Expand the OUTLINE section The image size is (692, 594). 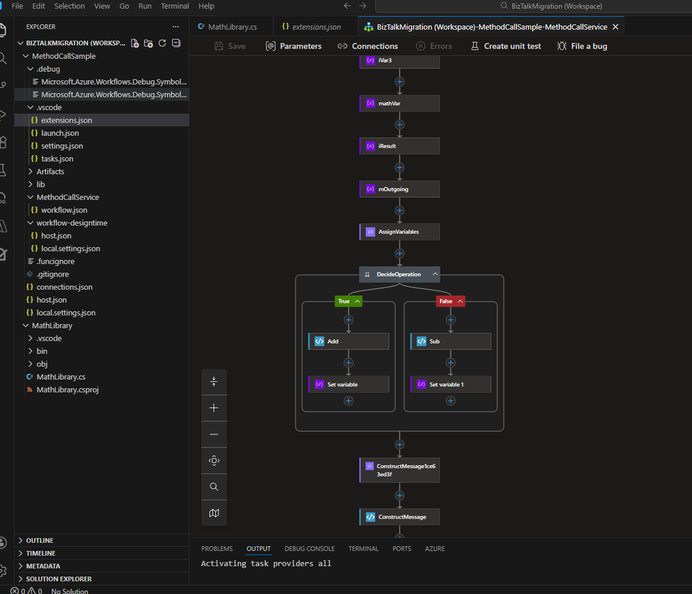pyautogui.click(x=39, y=541)
